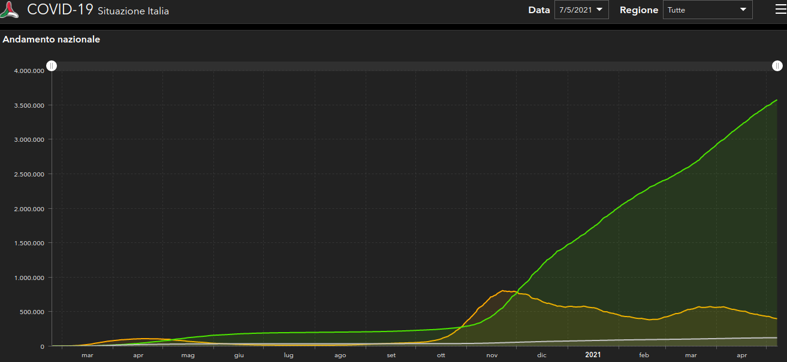The height and width of the screenshot is (362, 787).
Task: Click the Andamento nazionale heading
Action: [52, 39]
